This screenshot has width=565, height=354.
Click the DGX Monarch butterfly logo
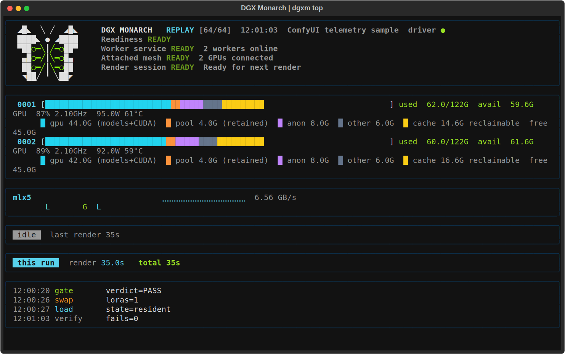pyautogui.click(x=48, y=53)
